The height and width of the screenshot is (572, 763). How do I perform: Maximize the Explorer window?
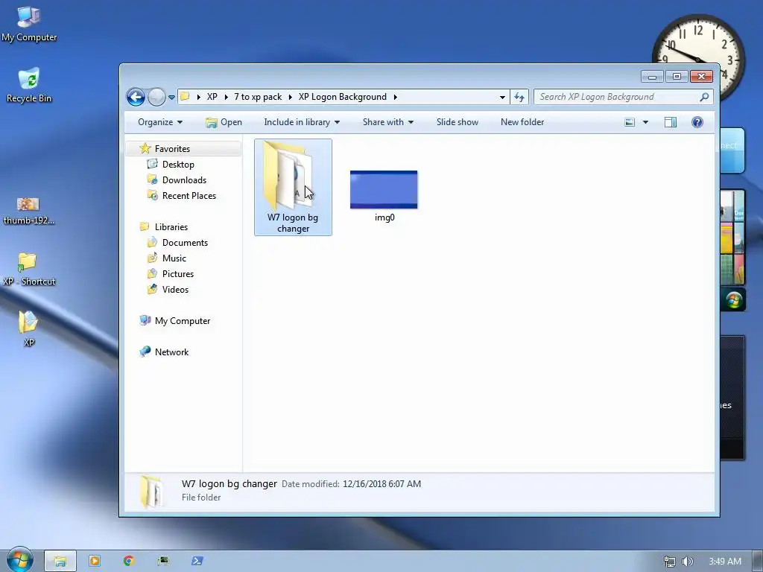coord(677,77)
